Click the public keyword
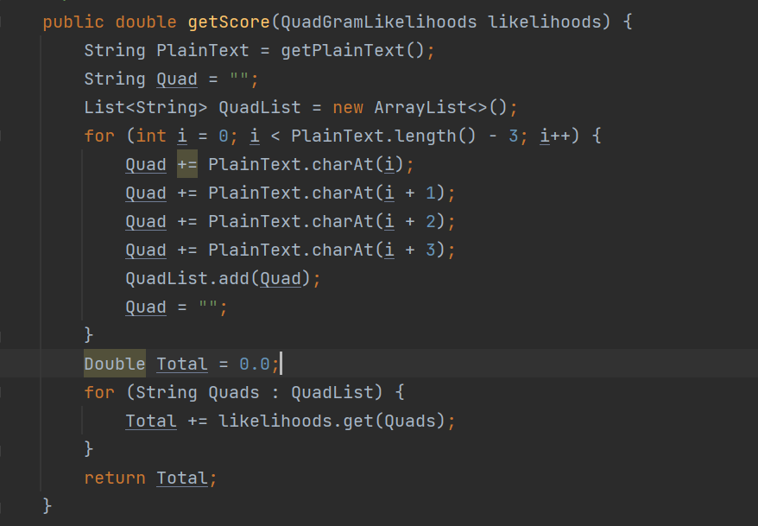 coord(73,22)
